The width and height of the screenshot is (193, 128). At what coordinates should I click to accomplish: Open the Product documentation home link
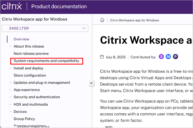(x=59, y=6)
